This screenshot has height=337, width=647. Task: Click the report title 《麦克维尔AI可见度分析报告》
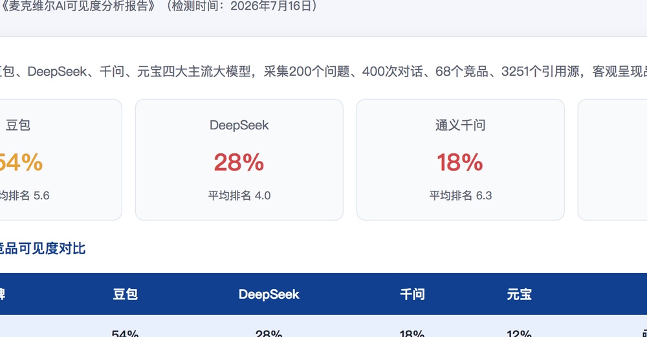click(x=78, y=6)
